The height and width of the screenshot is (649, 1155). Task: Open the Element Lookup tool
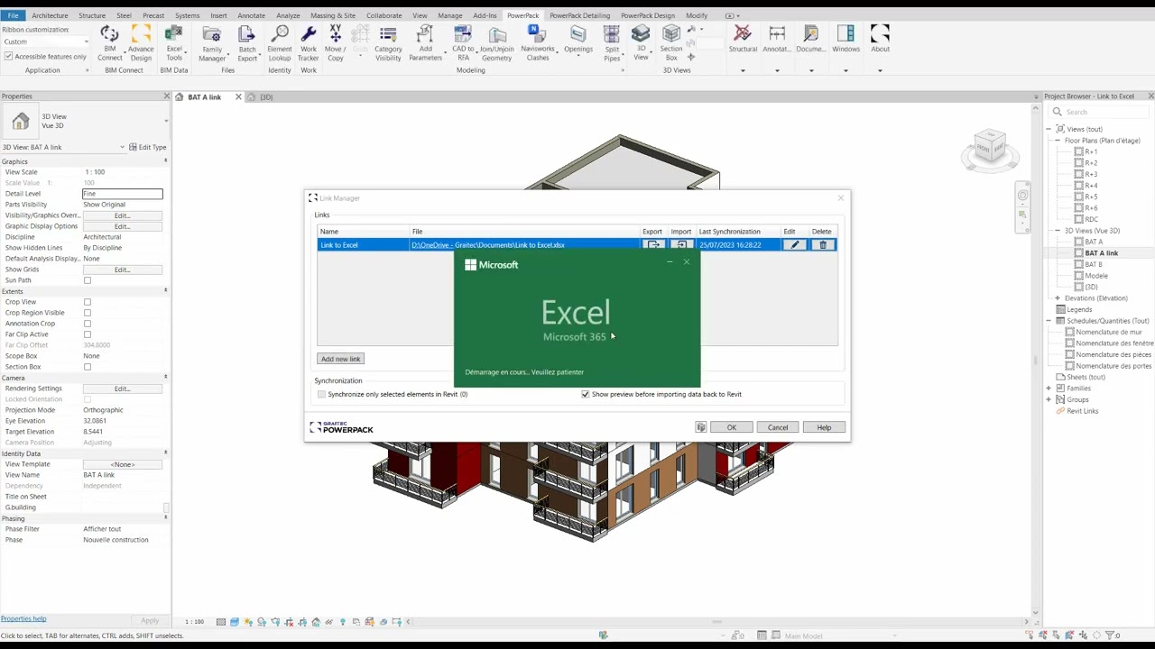pyautogui.click(x=280, y=42)
